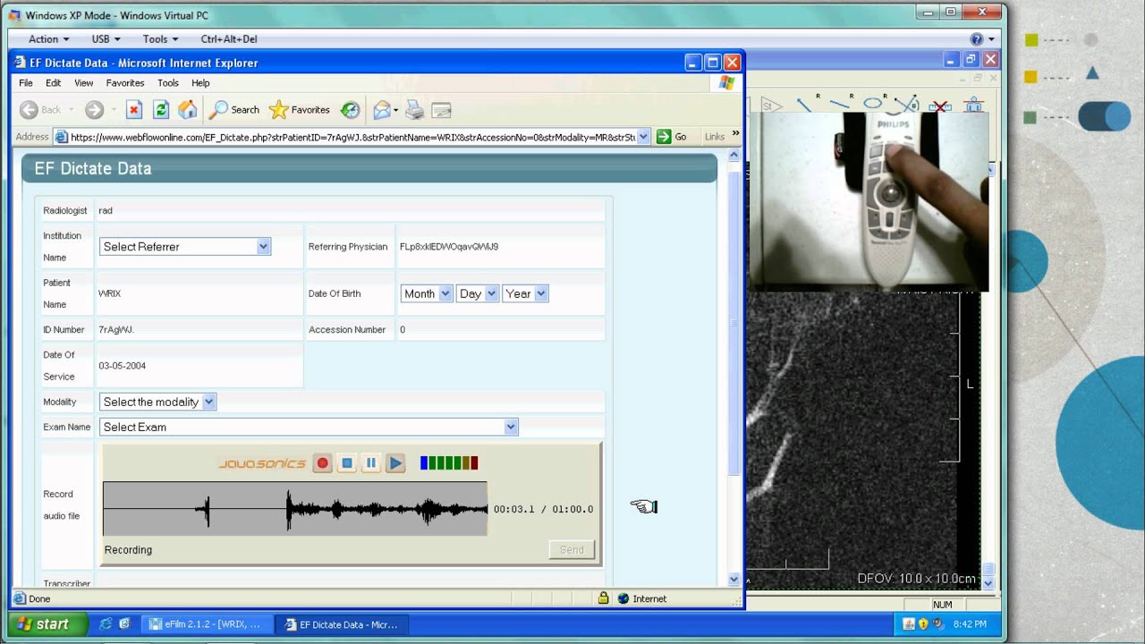Print the page with the printer icon
The image size is (1145, 644).
414,110
